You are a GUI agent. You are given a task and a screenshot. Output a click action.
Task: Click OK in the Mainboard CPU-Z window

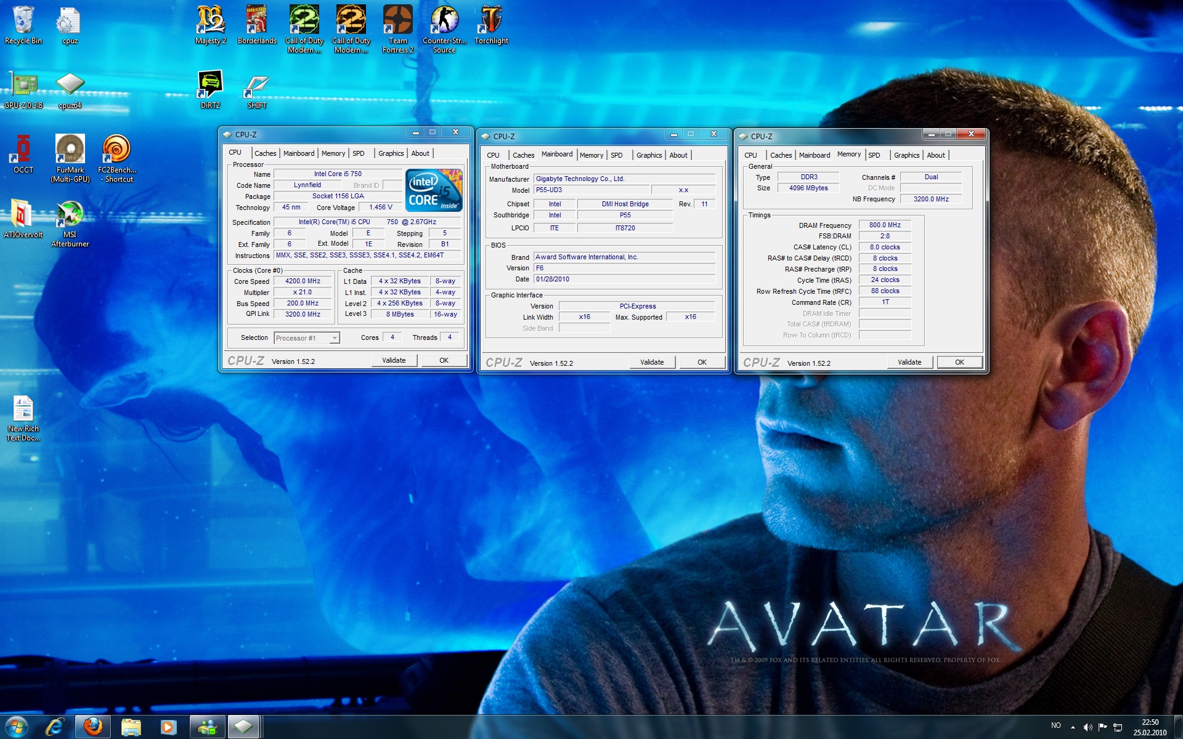click(x=702, y=362)
